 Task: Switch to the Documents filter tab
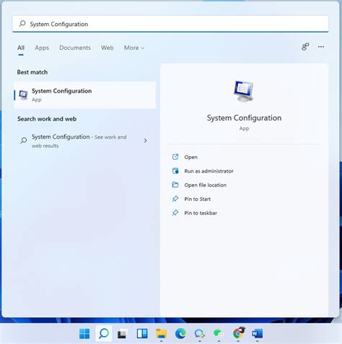pos(75,48)
